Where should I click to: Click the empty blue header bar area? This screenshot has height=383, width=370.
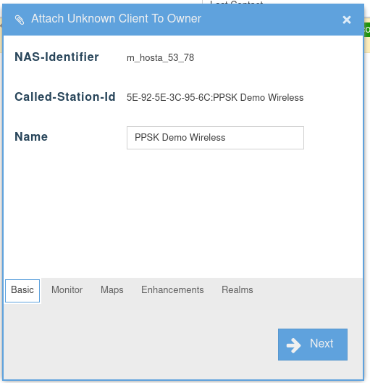tap(268, 20)
